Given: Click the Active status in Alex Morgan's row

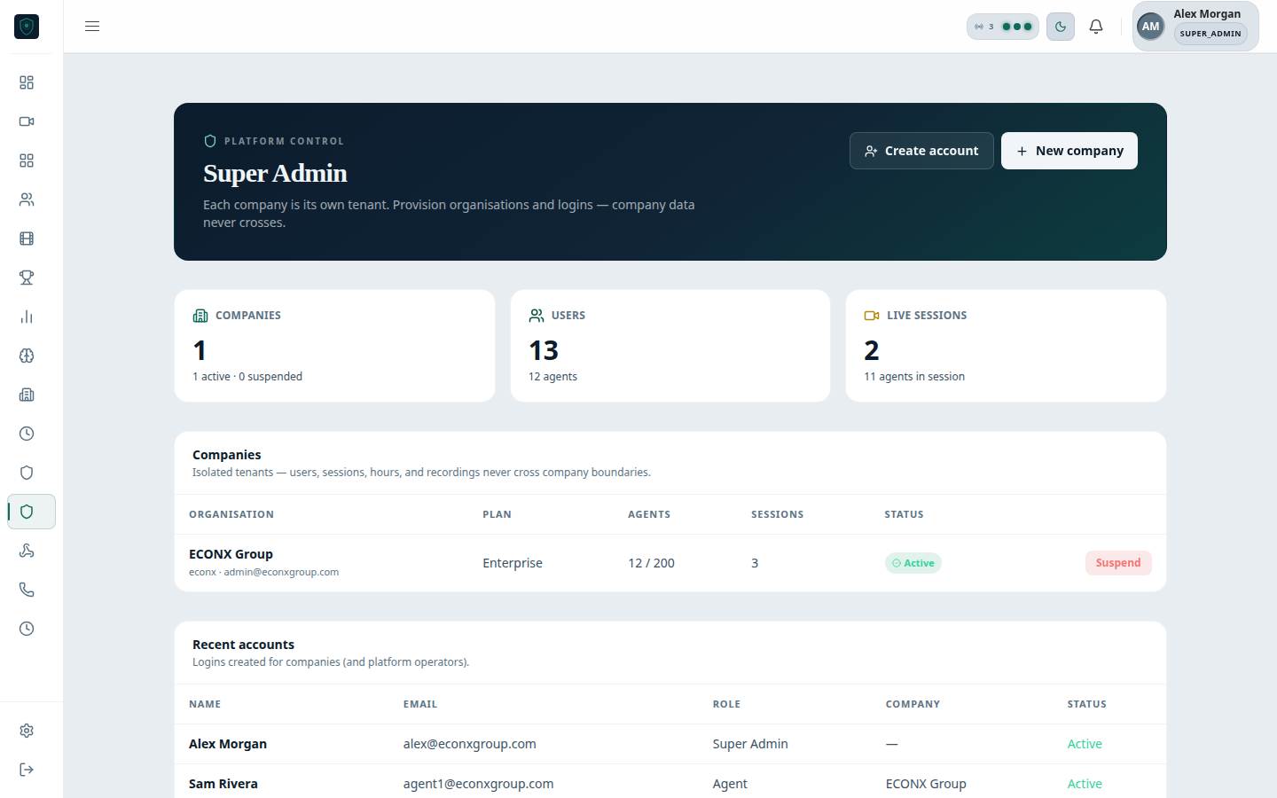Looking at the screenshot, I should [1085, 744].
